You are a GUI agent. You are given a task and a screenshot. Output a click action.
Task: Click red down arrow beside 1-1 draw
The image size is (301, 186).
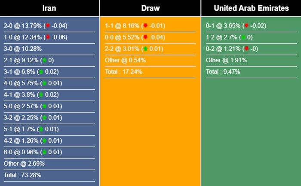(x=145, y=25)
